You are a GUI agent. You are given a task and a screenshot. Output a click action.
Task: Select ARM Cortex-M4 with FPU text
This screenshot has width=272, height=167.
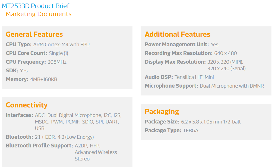pyautogui.click(x=61, y=45)
